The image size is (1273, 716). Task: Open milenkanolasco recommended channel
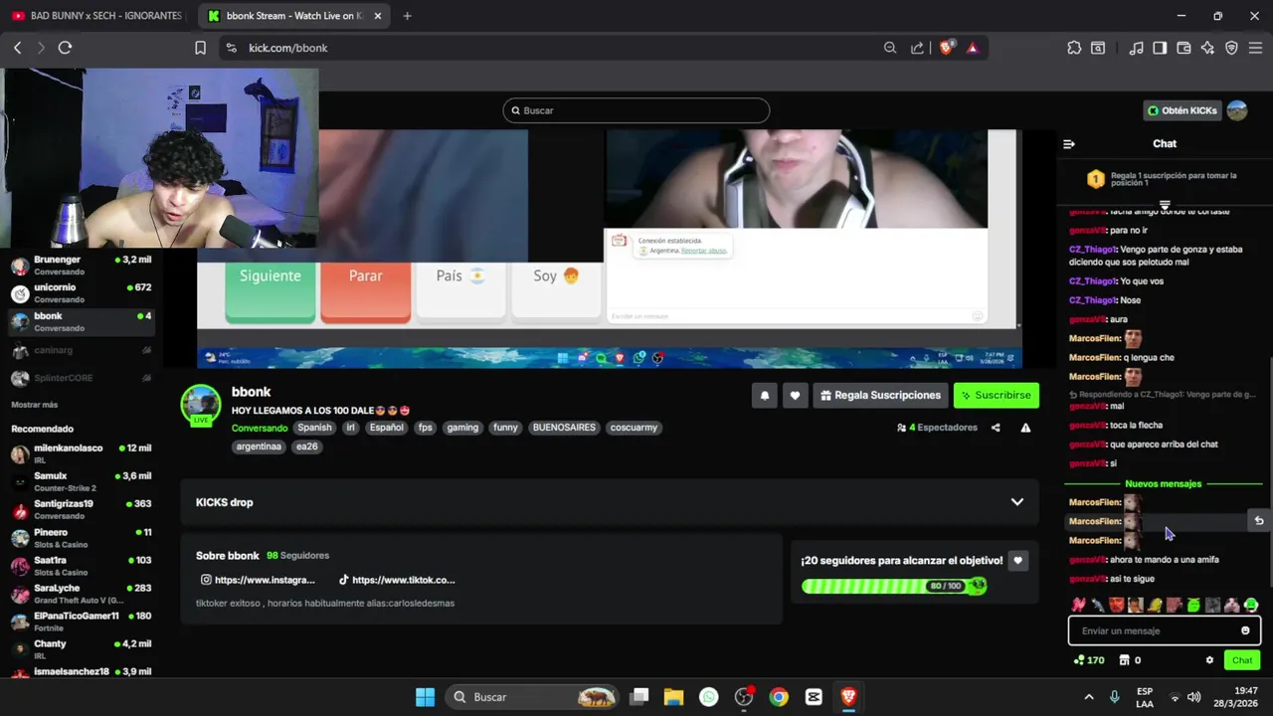(80, 453)
